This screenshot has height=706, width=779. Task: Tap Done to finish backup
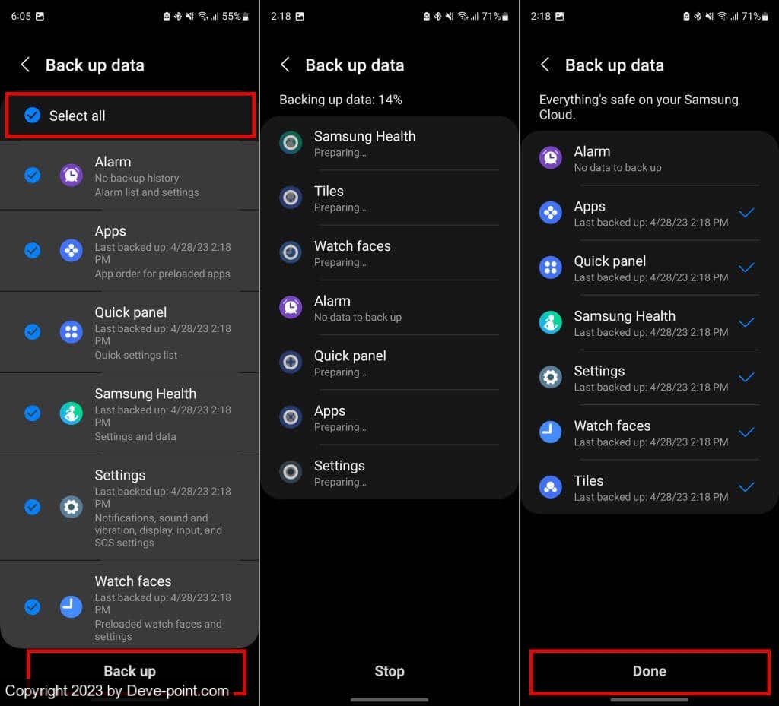click(650, 671)
